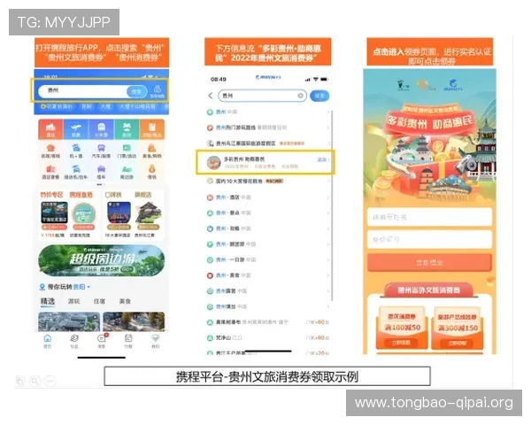Tap the 贵州省外文旅消费券 header banner
The height and width of the screenshot is (425, 531).
[428, 290]
